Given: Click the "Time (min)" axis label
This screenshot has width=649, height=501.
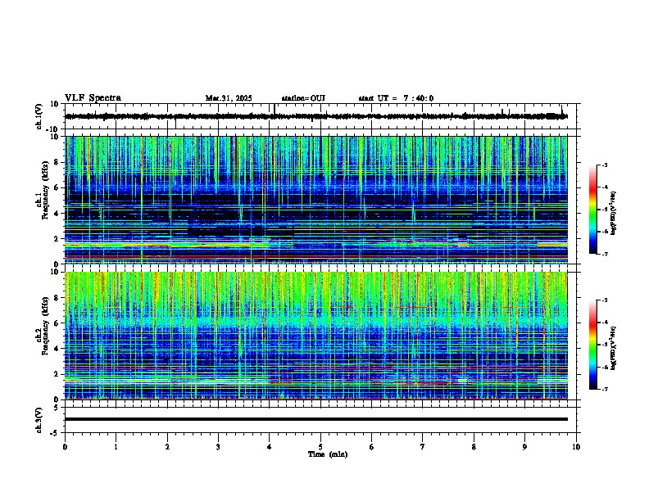Looking at the screenshot, I should [x=328, y=454].
